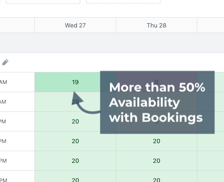
Task: Click the third Wed 27 cell showing 20
Action: (75, 141)
